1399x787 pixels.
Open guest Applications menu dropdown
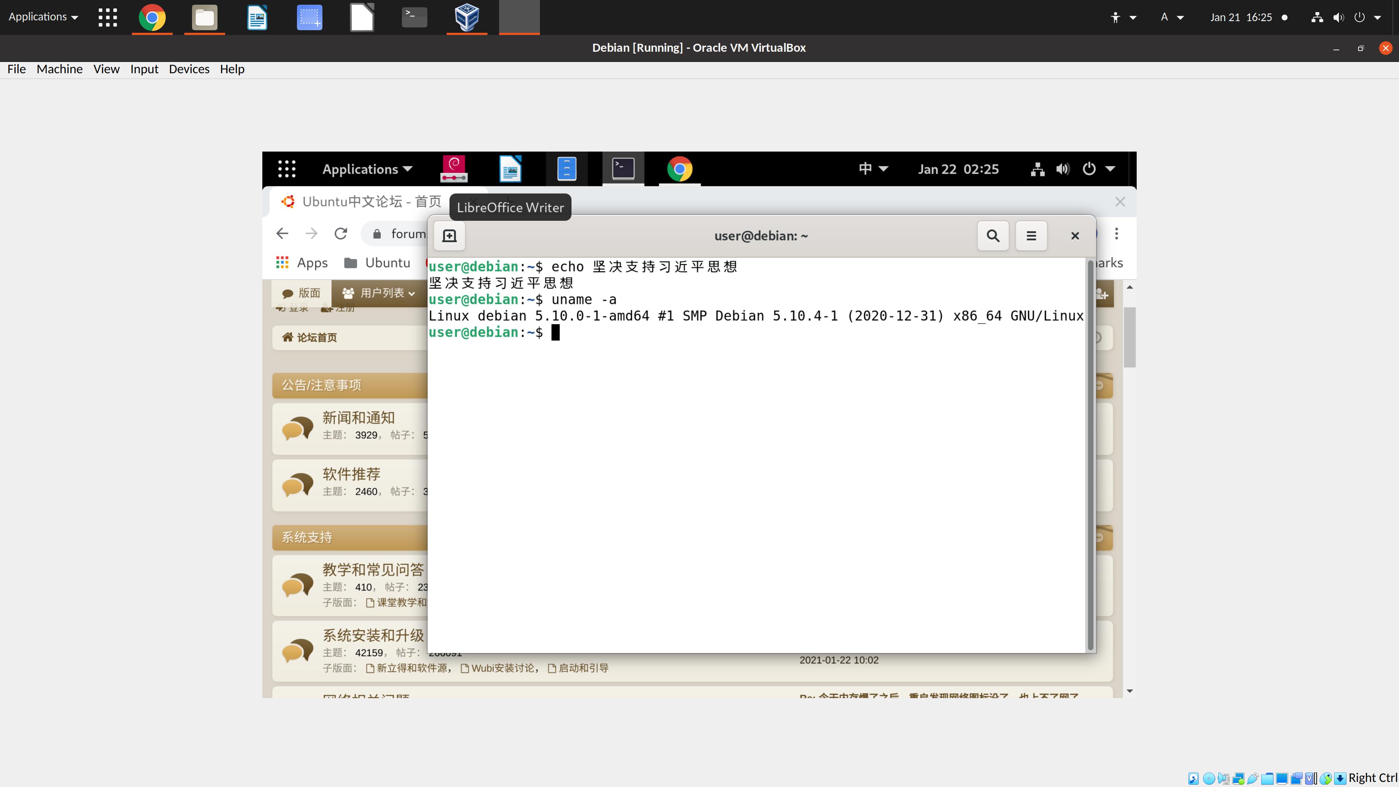[368, 169]
